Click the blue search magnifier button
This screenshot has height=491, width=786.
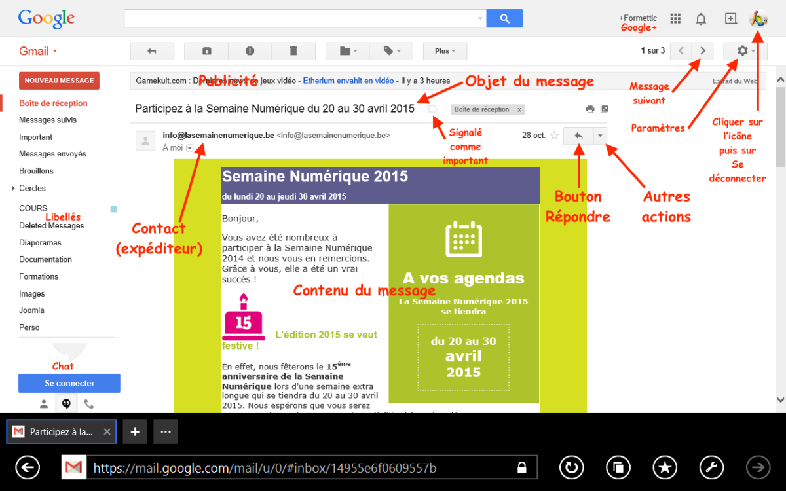(504, 18)
